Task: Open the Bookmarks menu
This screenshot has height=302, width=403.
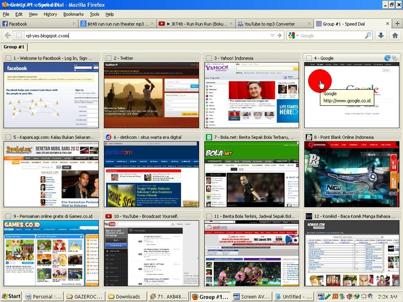Action: click(73, 14)
